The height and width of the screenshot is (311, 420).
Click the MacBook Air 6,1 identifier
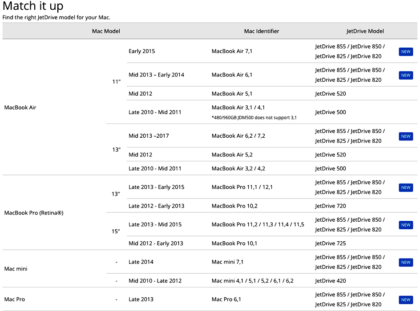coord(232,75)
